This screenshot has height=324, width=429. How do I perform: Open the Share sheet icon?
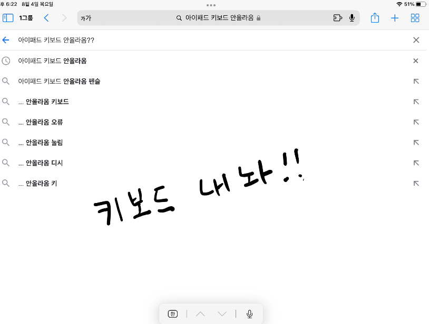[375, 18]
